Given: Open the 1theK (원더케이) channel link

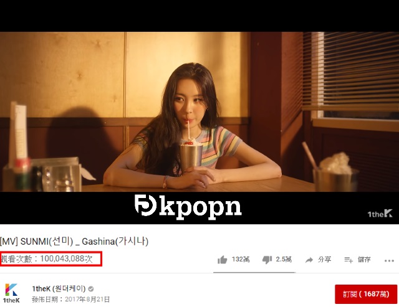Looking at the screenshot, I should pyautogui.click(x=59, y=289).
